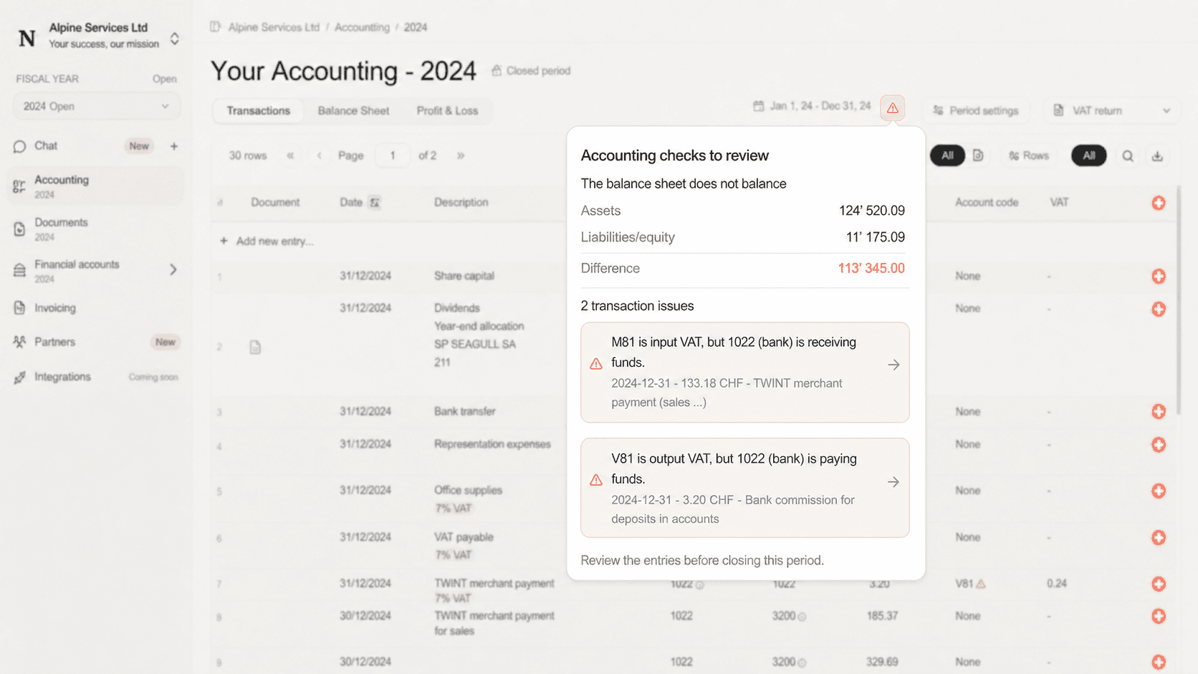Open the Jan 1, 24 - Dec 31, 24 date range
This screenshot has width=1198, height=674.
coord(812,106)
